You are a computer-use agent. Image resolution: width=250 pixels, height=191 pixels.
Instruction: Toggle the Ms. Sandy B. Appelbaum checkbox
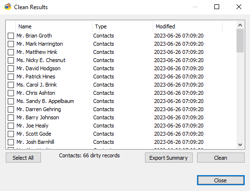[x=11, y=101]
